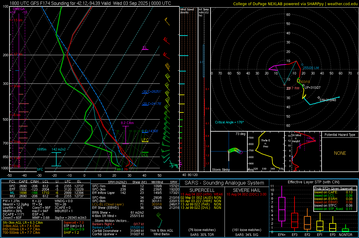Click the green 1km & 6km wind barb icon

(x=159, y=220)
